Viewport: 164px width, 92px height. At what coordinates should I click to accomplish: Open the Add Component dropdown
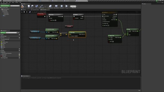pyautogui.click(x=5, y=6)
